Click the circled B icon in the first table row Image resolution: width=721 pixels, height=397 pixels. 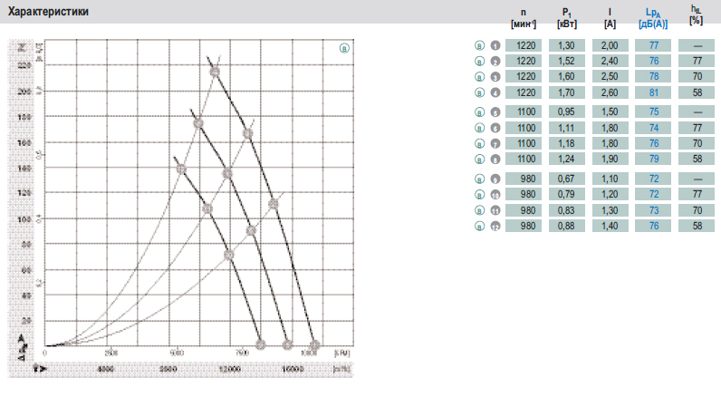[479, 45]
